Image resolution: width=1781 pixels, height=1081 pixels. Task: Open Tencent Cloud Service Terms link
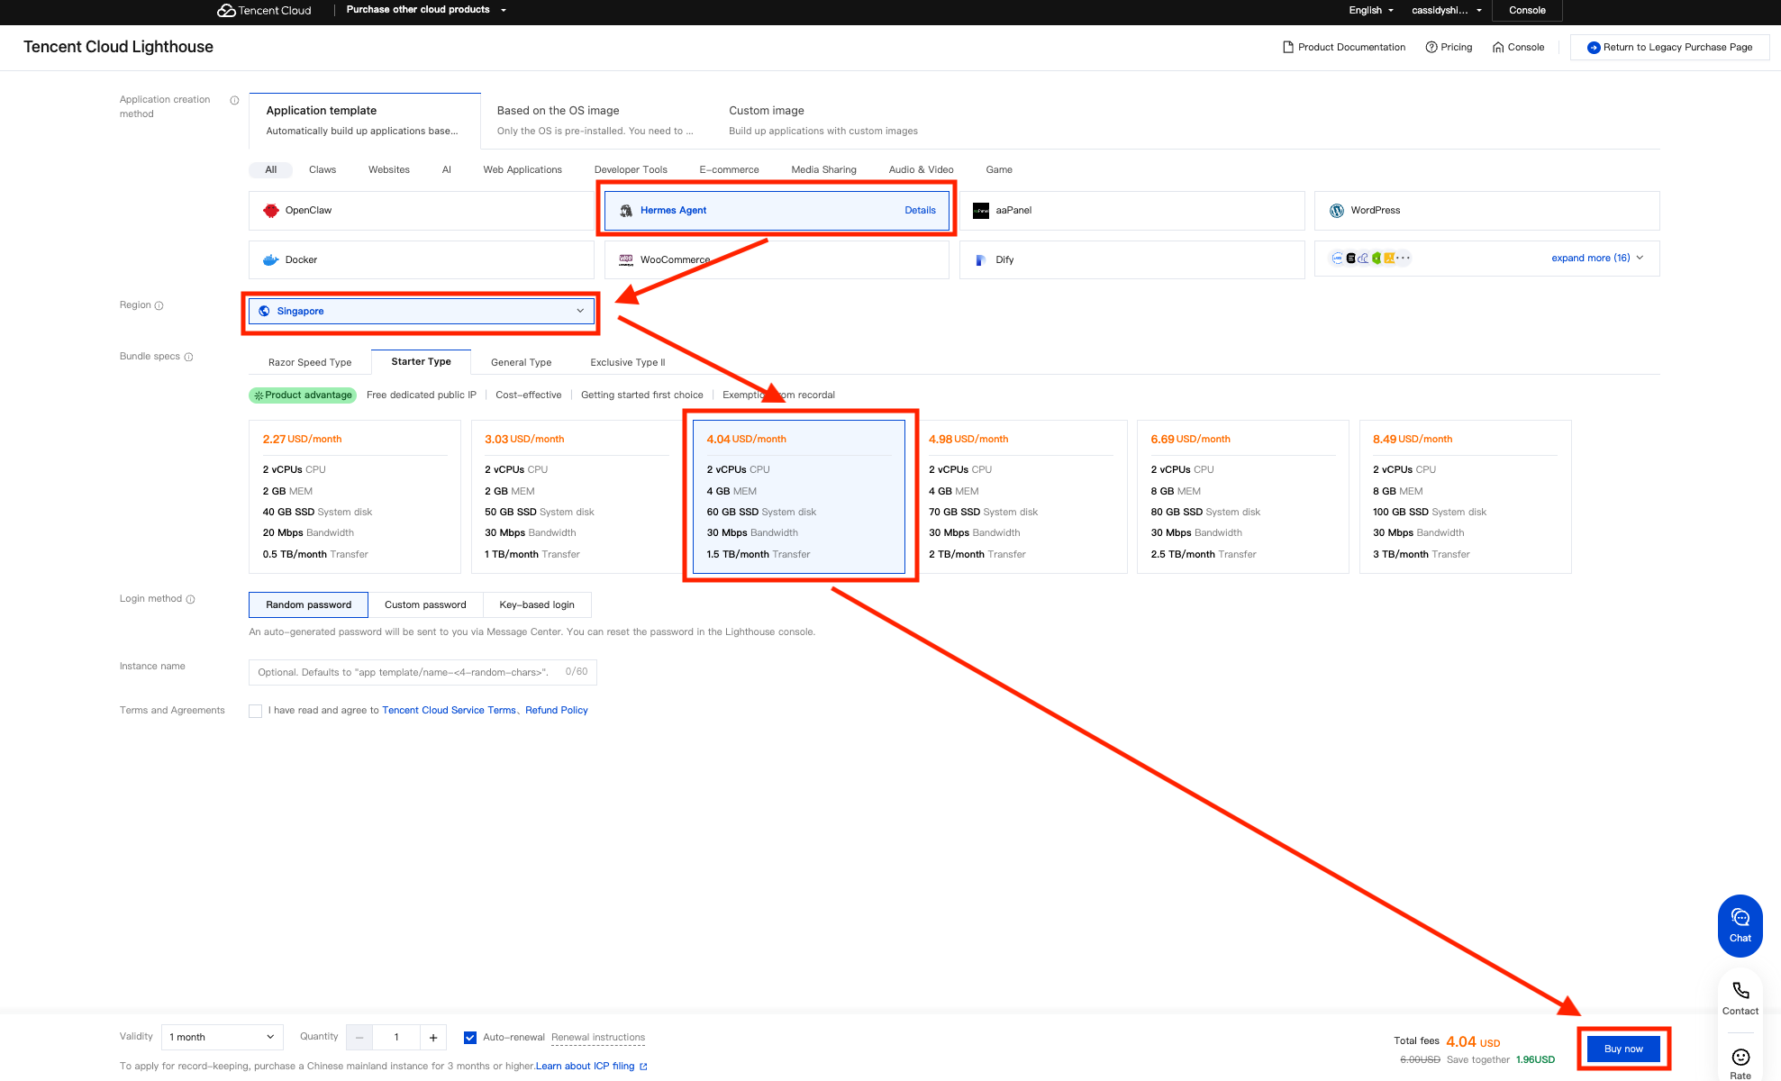(x=449, y=710)
